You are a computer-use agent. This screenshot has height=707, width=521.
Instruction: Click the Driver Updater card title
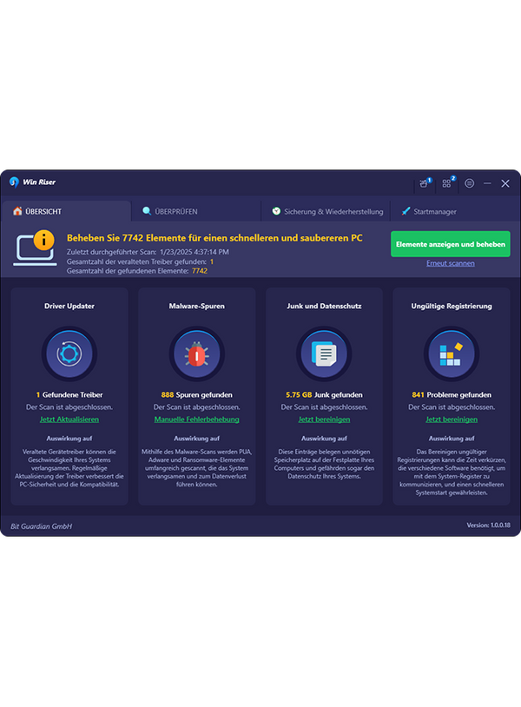(69, 306)
